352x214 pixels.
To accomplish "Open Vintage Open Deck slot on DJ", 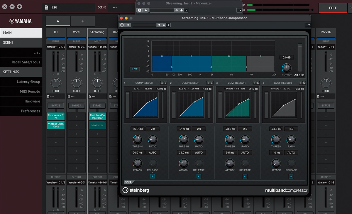I will coord(56,125).
